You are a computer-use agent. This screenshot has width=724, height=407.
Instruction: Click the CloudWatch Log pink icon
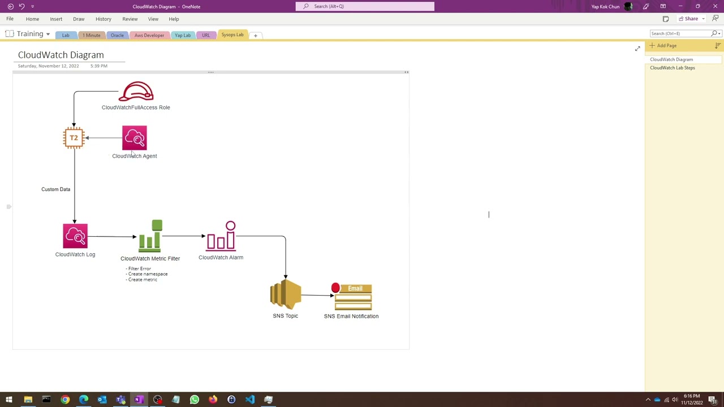coord(75,236)
